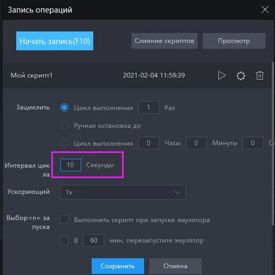This screenshot has width=275, height=275.
Task: Tick the перезапустите эмулятор checkbox
Action: 64,240
